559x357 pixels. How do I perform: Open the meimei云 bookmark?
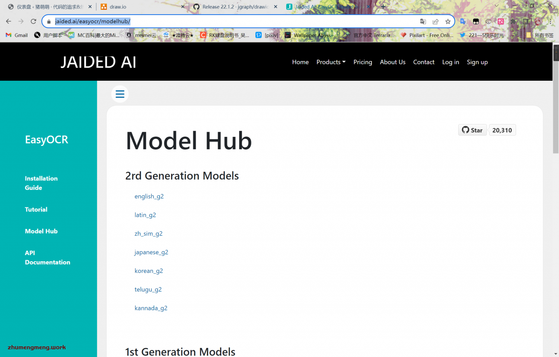141,35
